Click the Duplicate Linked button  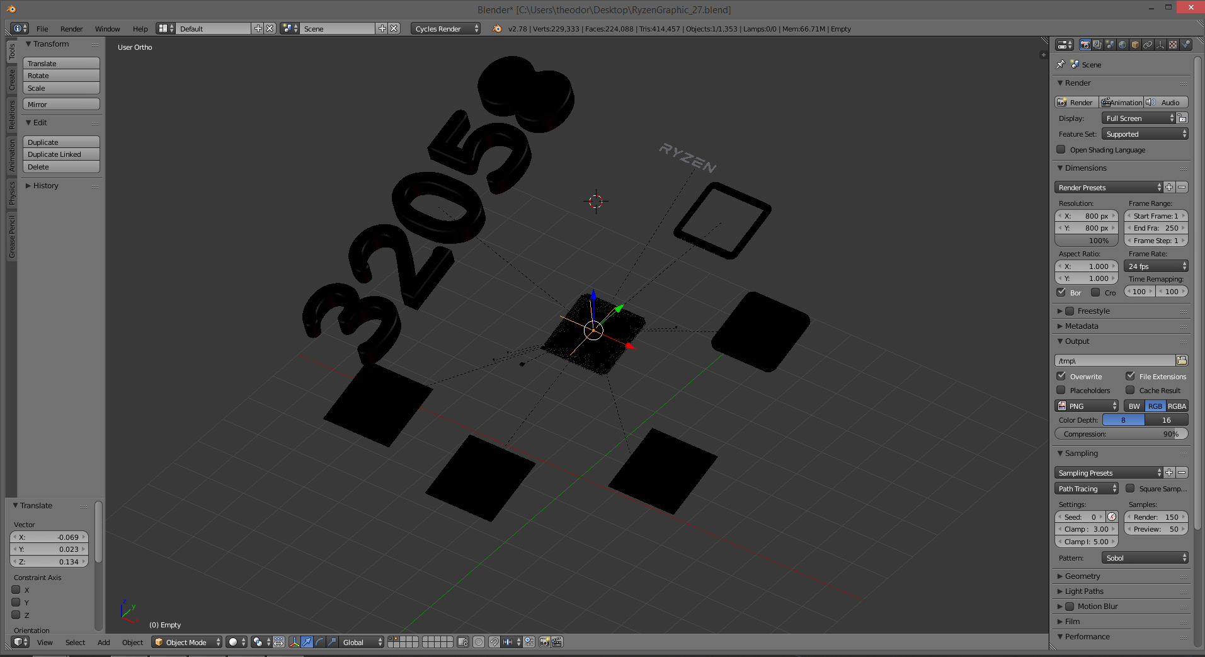tap(61, 154)
